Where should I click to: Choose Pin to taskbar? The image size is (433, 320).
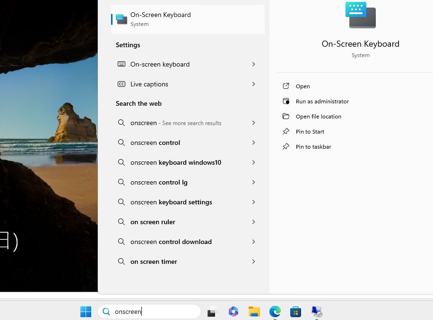coord(313,147)
